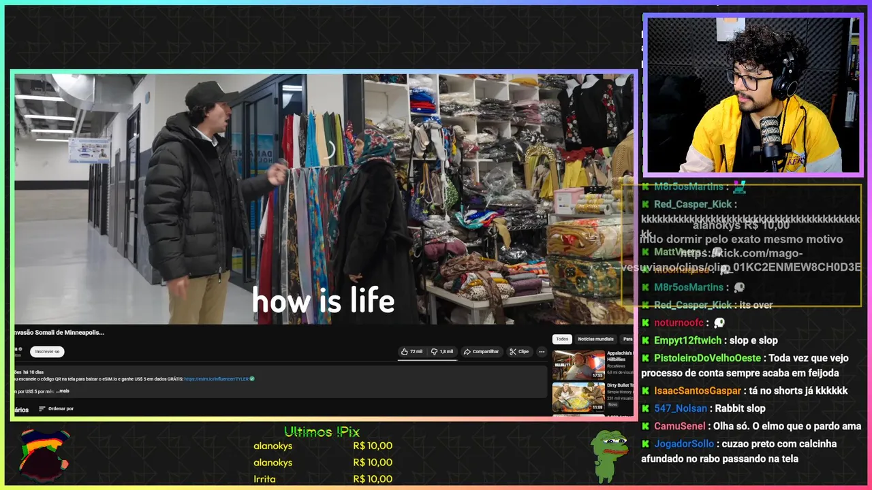872x490 pixels.
Task: Click the Kick badge beside PistoleiroDoVelhoOeste
Action: (645, 358)
